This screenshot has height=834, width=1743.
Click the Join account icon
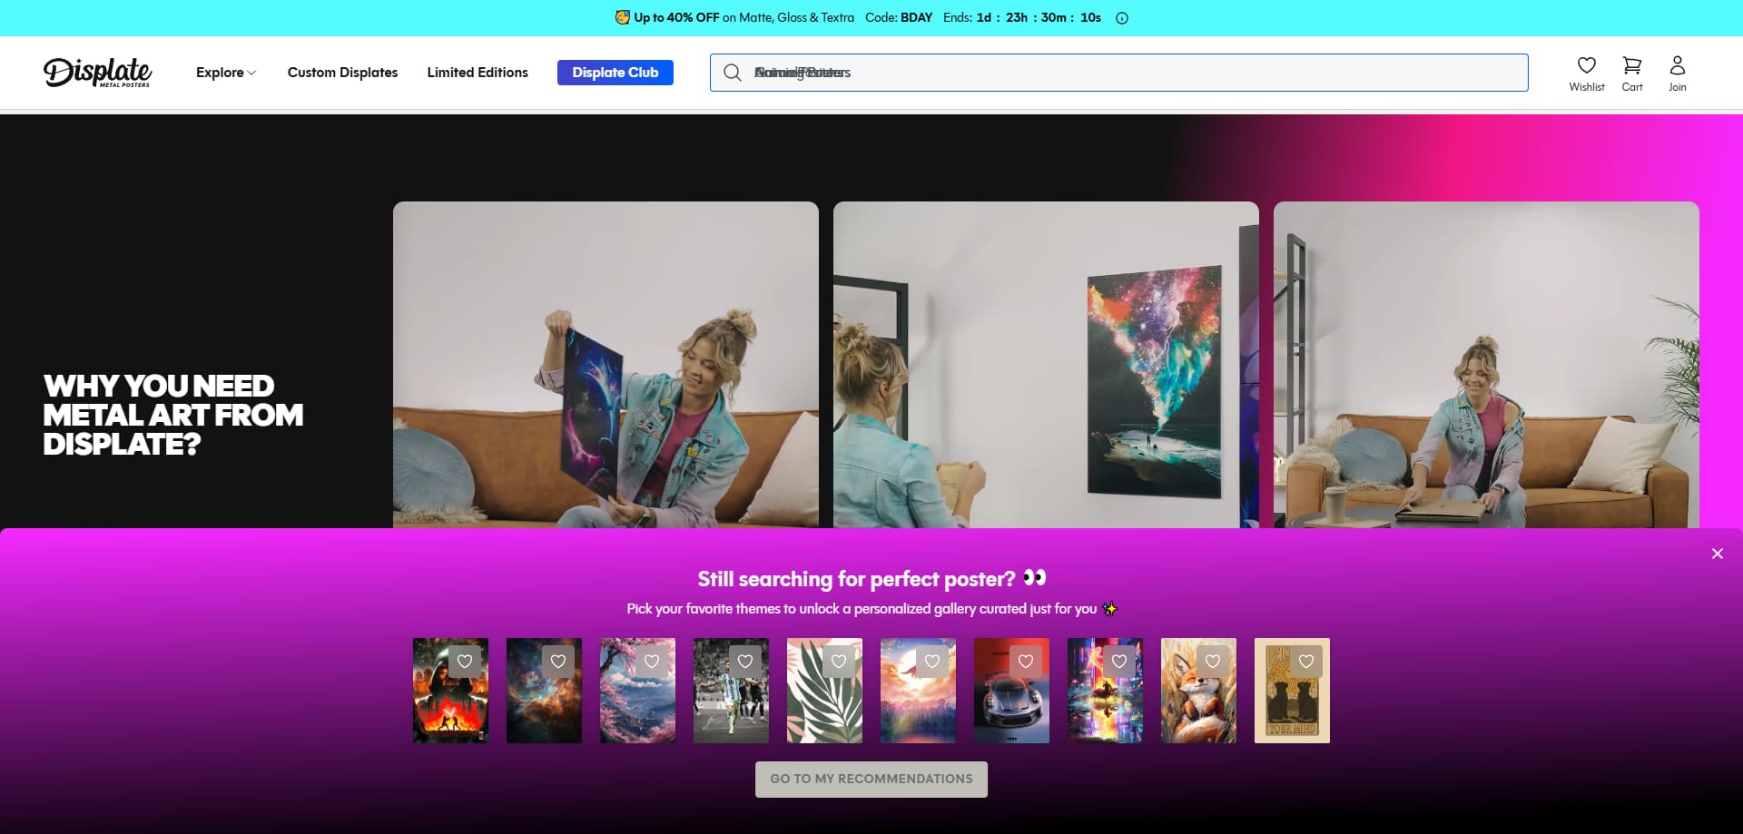click(1678, 74)
